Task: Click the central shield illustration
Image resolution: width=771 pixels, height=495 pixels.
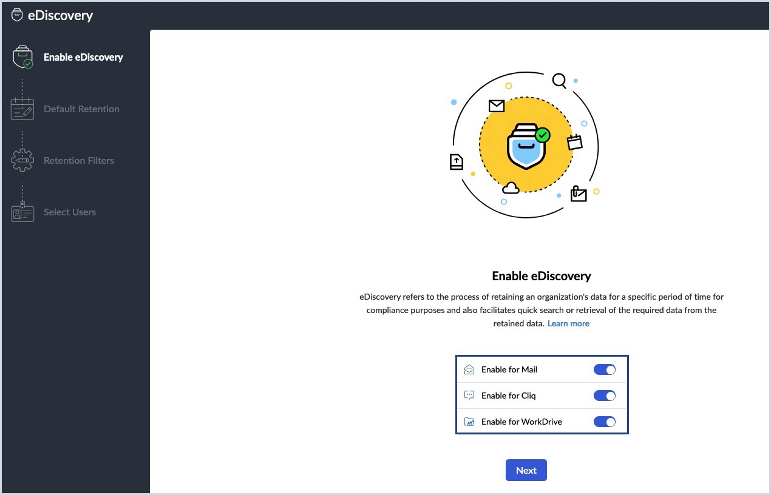Action: click(526, 144)
